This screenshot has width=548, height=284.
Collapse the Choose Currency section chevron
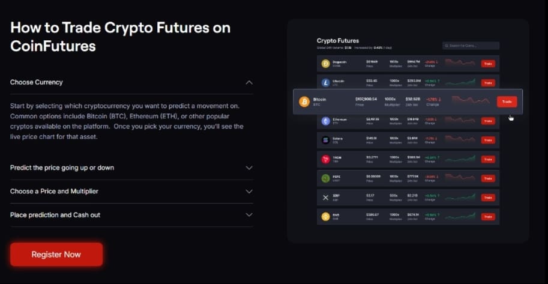click(x=249, y=82)
